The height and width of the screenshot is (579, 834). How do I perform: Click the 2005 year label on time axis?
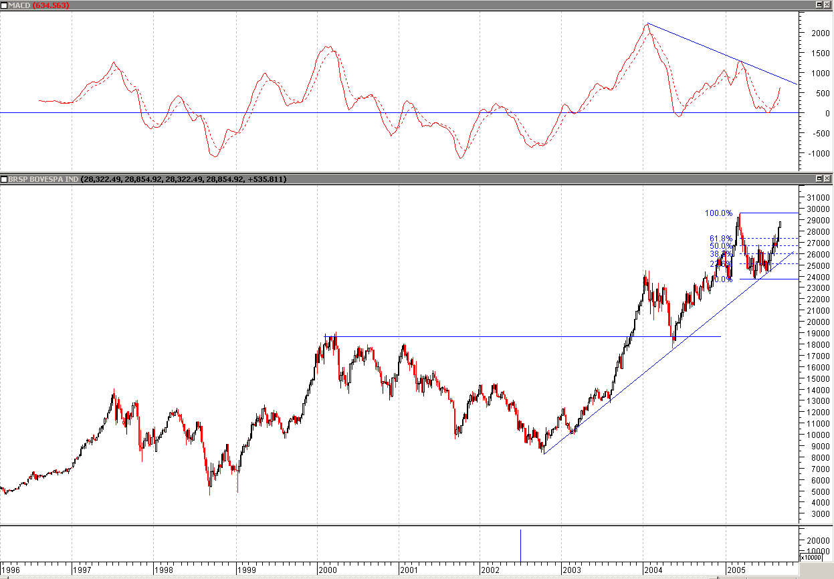point(735,570)
